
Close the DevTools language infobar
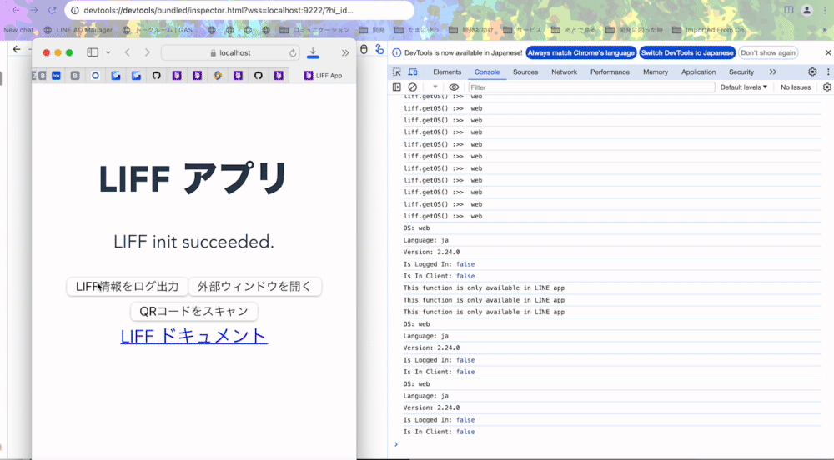tap(828, 52)
